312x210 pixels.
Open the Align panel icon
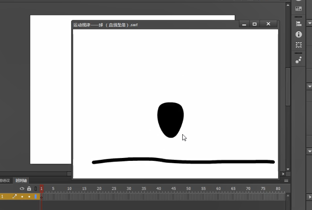[299, 24]
